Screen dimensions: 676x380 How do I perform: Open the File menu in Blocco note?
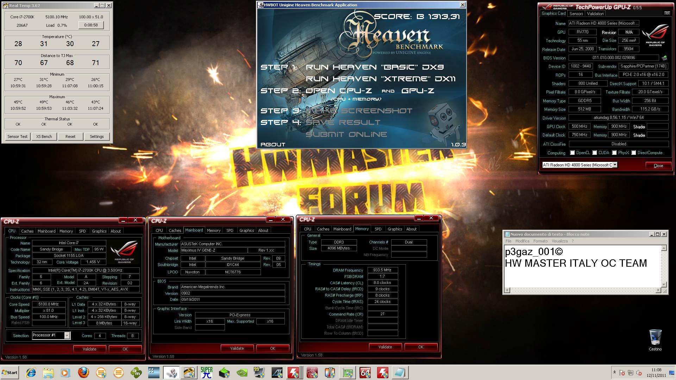pos(508,241)
